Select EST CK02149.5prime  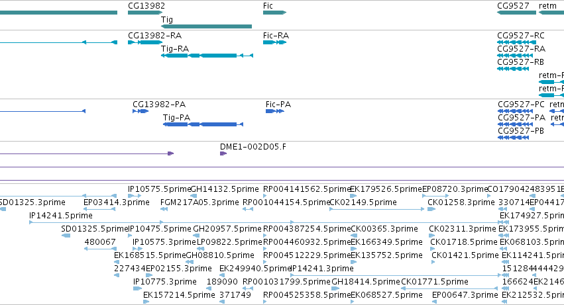363,202
